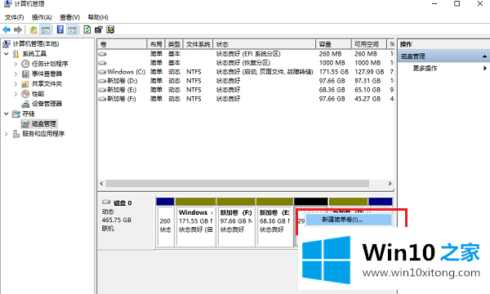The width and height of the screenshot is (490, 294).
Task: Click the Forward arrow toolbar icon
Action: coord(18,29)
